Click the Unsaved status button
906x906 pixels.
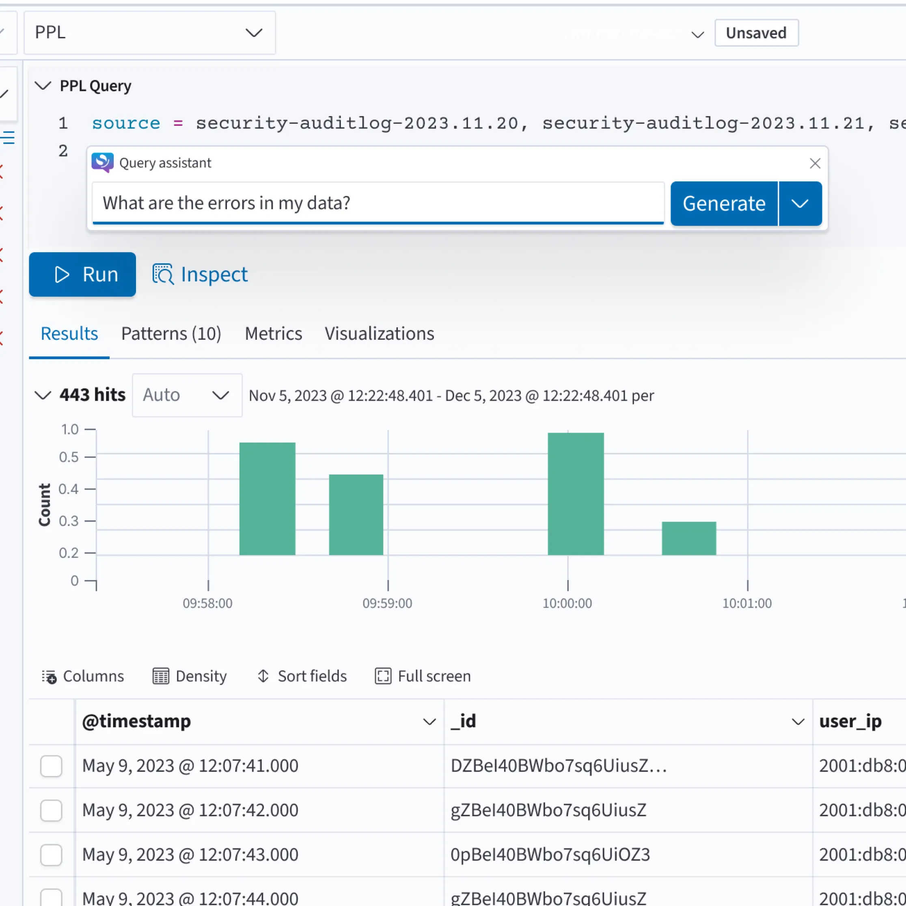[x=756, y=33]
